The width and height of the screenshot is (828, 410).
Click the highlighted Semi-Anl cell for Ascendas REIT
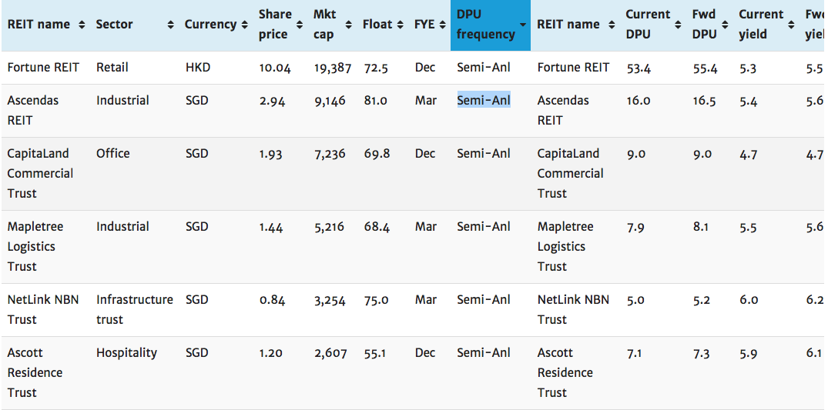[484, 101]
